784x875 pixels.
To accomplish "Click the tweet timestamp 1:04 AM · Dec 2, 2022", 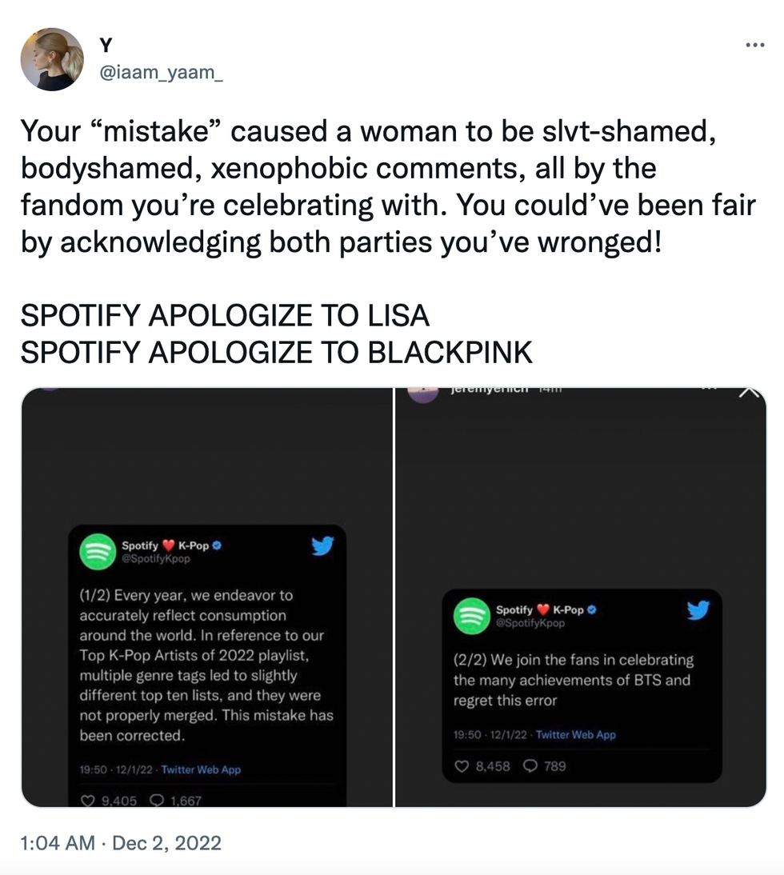I will coord(121,842).
